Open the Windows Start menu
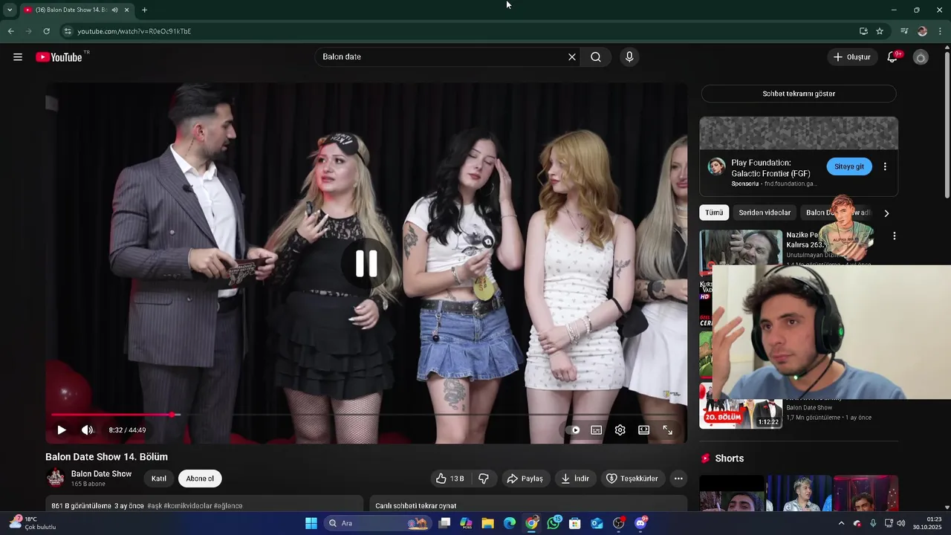Viewport: 951px width, 535px height. point(311,523)
